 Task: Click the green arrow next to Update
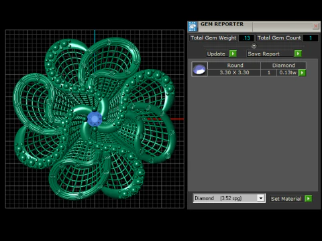tap(233, 54)
